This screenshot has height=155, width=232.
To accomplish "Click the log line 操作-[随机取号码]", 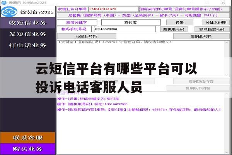I will coord(92,104).
